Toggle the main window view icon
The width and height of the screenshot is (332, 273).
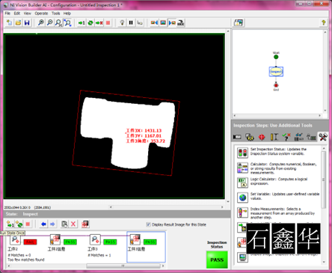tap(239, 22)
